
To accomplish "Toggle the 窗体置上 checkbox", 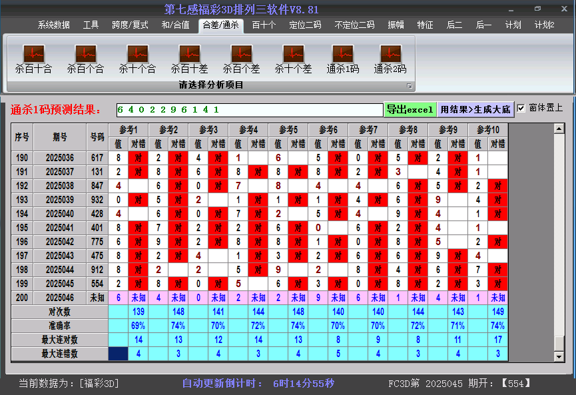I will pos(521,108).
